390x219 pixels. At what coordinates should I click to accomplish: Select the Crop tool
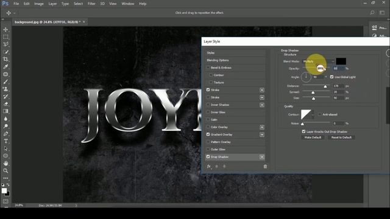coord(5,60)
